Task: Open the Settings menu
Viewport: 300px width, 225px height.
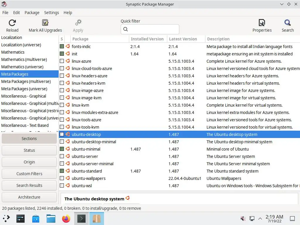Action: 52,13
